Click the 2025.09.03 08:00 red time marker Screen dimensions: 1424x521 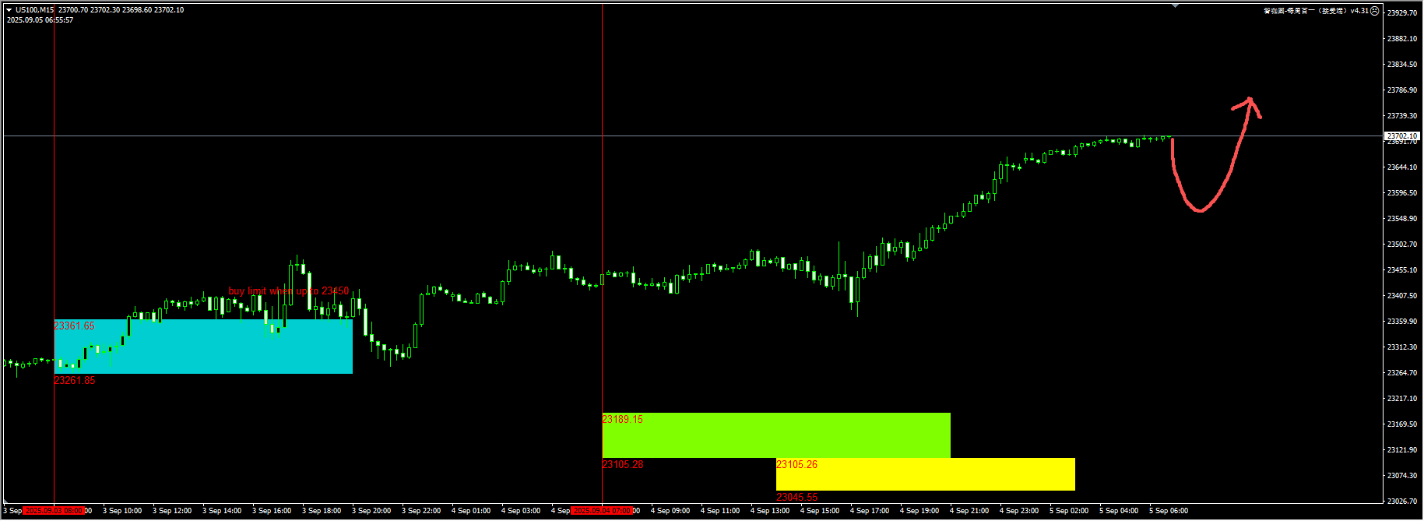pyautogui.click(x=54, y=511)
